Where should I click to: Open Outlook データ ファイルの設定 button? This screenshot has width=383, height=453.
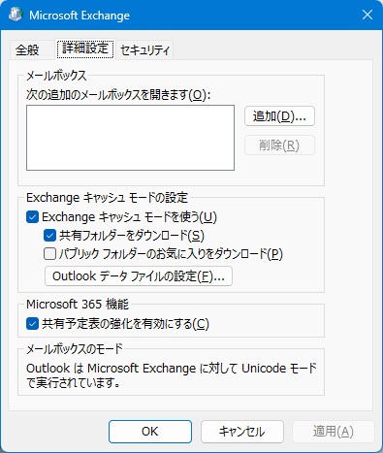(x=139, y=276)
